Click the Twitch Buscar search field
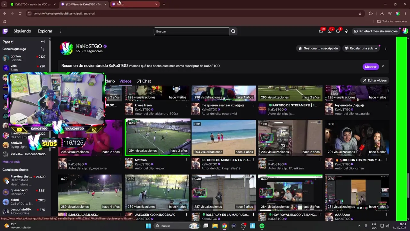This screenshot has height=231, width=410. tap(192, 31)
